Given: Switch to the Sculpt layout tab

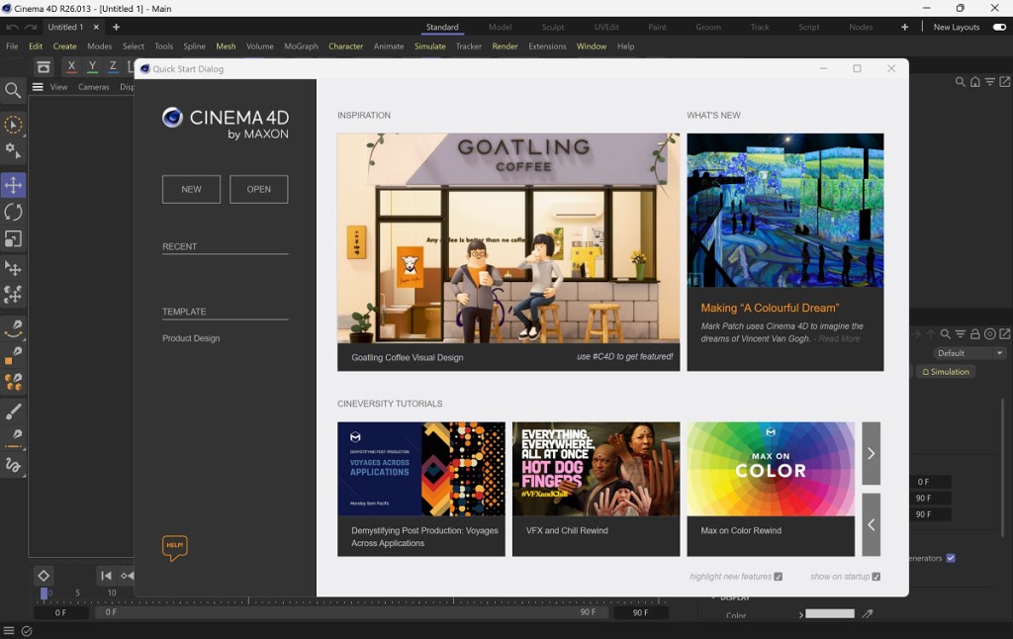Looking at the screenshot, I should pyautogui.click(x=552, y=27).
